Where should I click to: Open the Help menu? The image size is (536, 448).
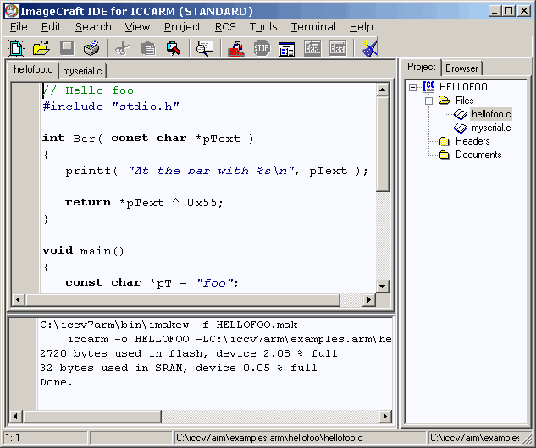[x=362, y=26]
